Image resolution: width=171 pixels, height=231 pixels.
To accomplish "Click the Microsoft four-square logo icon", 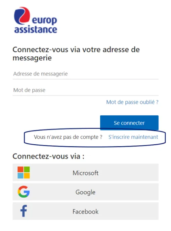I will (24, 173).
